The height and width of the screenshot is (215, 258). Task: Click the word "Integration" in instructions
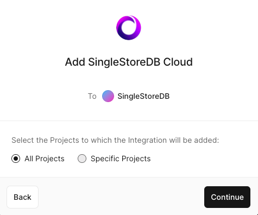(x=147, y=140)
